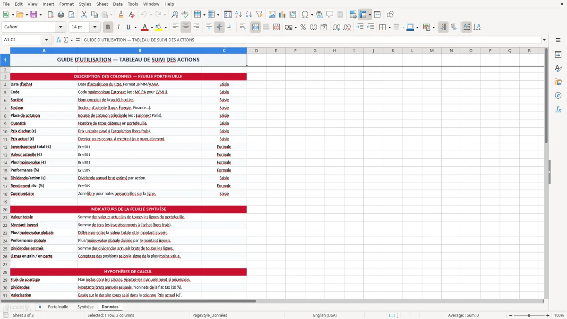Click the Print icon
This screenshot has height=319, width=567.
[61, 15]
